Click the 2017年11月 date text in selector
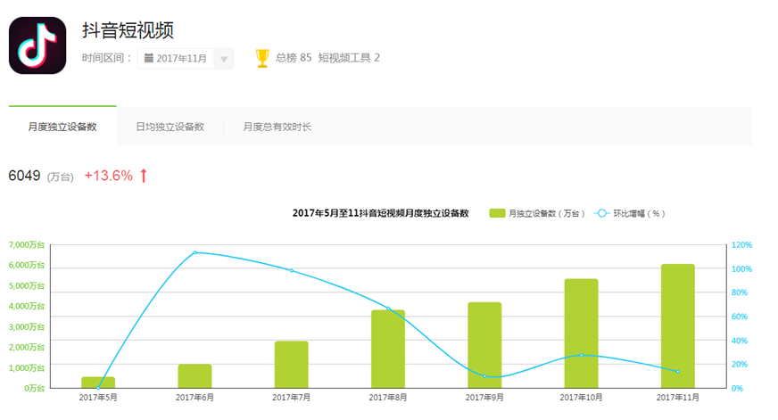Image resolution: width=778 pixels, height=420 pixels. pyautogui.click(x=182, y=59)
